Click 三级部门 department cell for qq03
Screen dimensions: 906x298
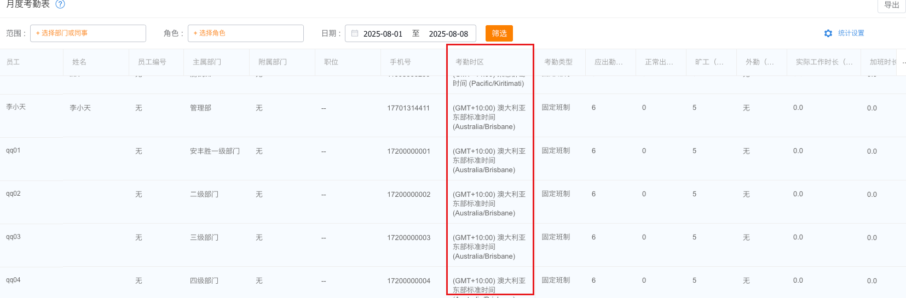coord(204,238)
